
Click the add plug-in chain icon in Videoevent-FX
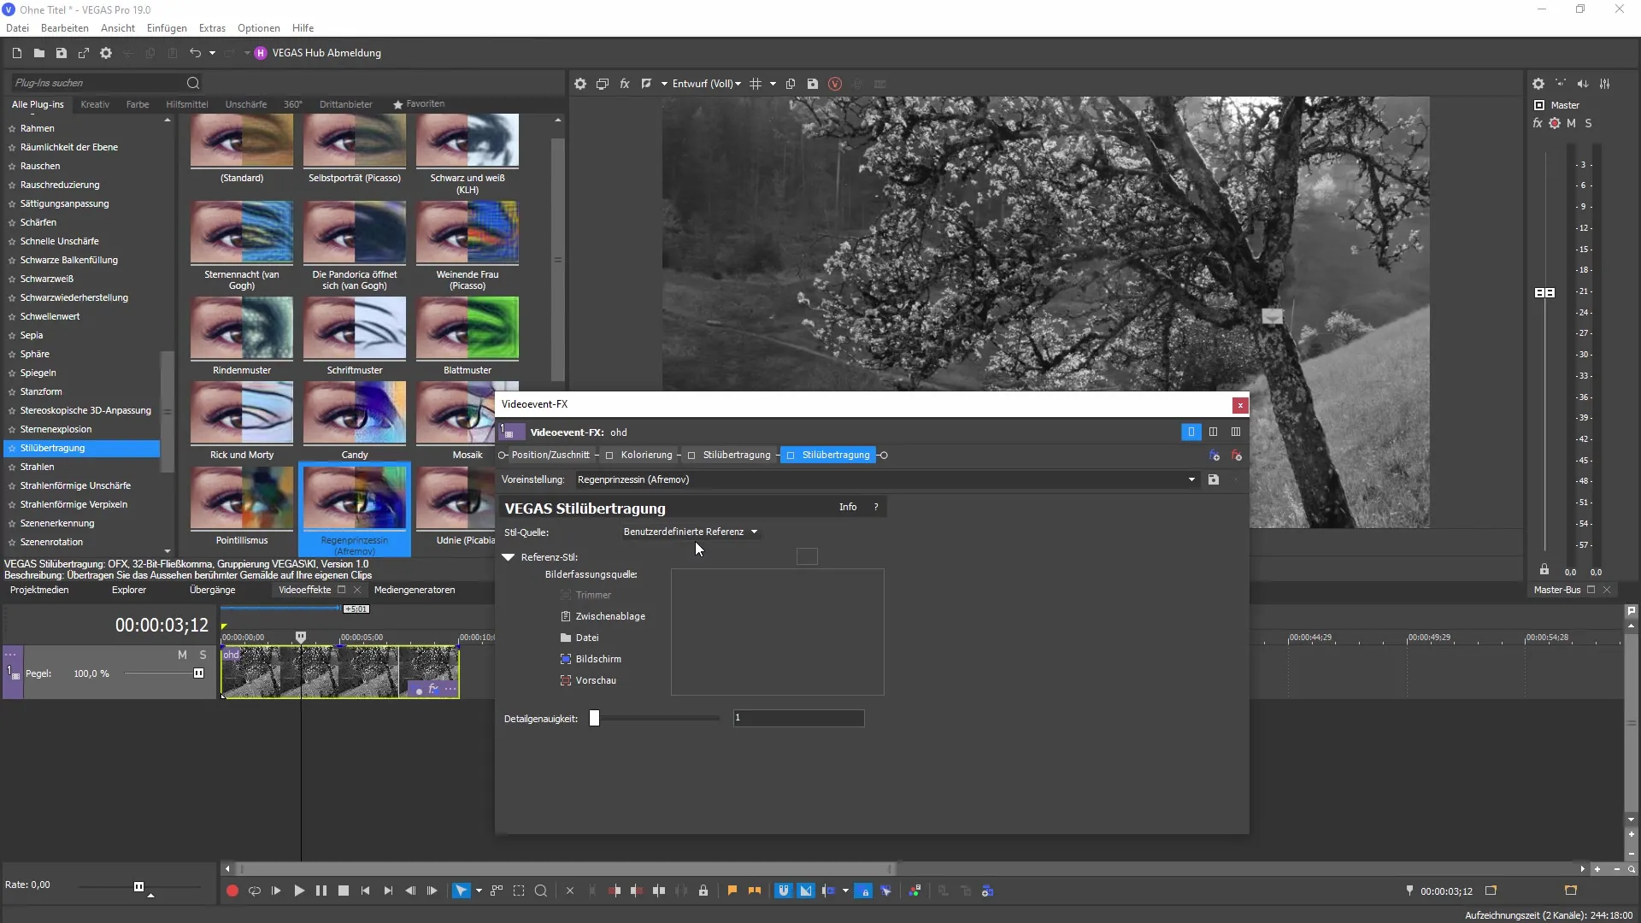(1215, 456)
